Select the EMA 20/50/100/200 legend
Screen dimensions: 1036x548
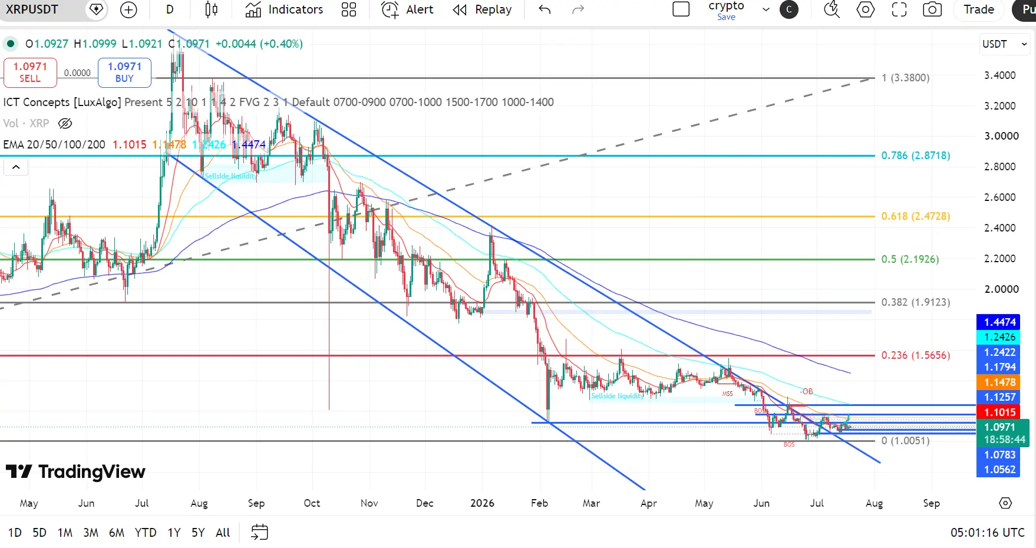(x=54, y=144)
